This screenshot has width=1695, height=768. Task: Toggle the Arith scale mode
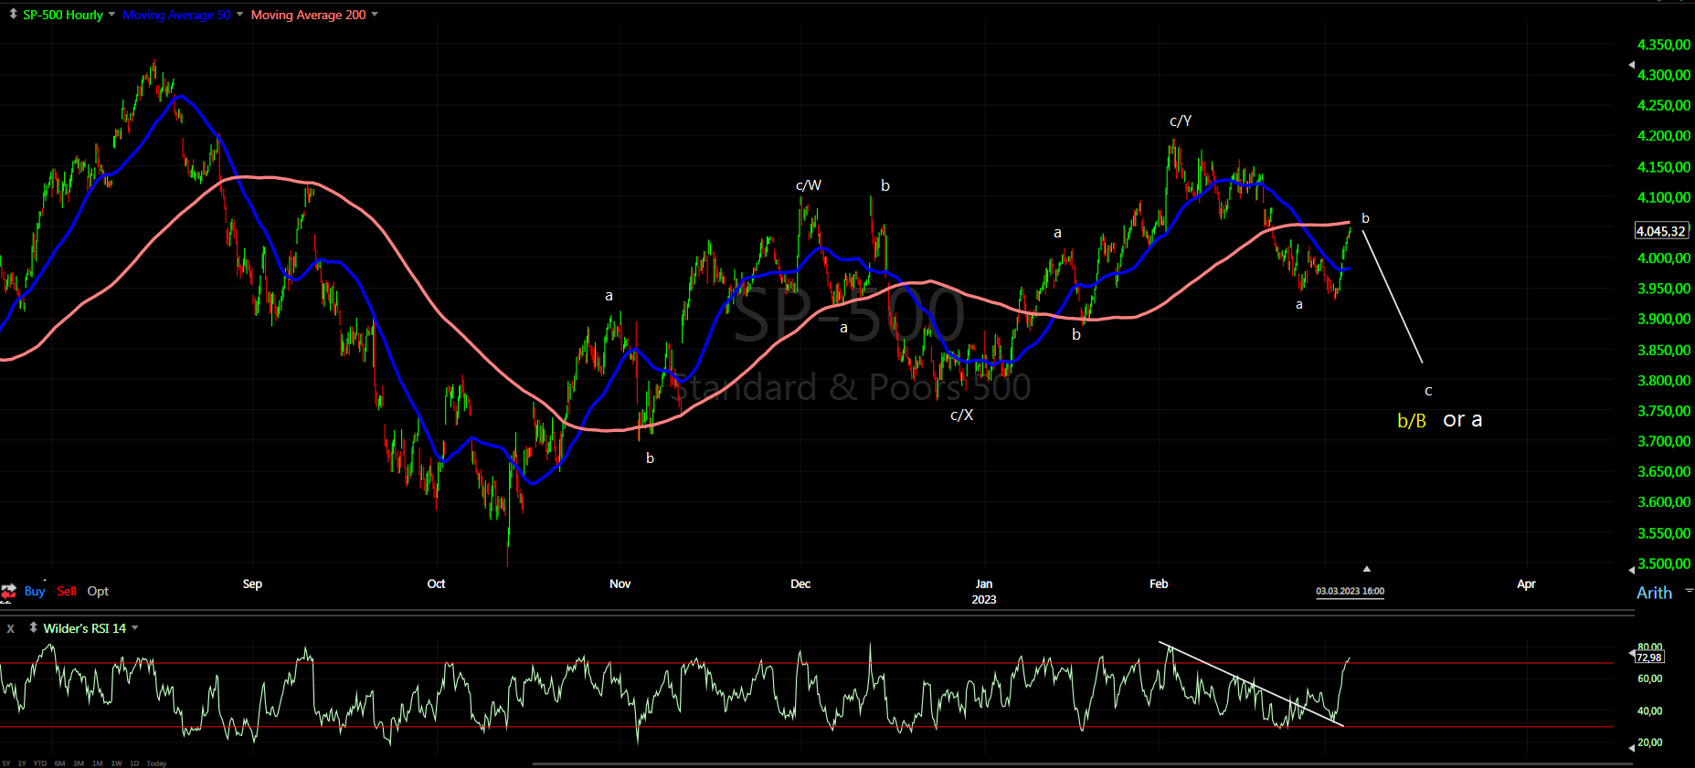pyautogui.click(x=1654, y=593)
